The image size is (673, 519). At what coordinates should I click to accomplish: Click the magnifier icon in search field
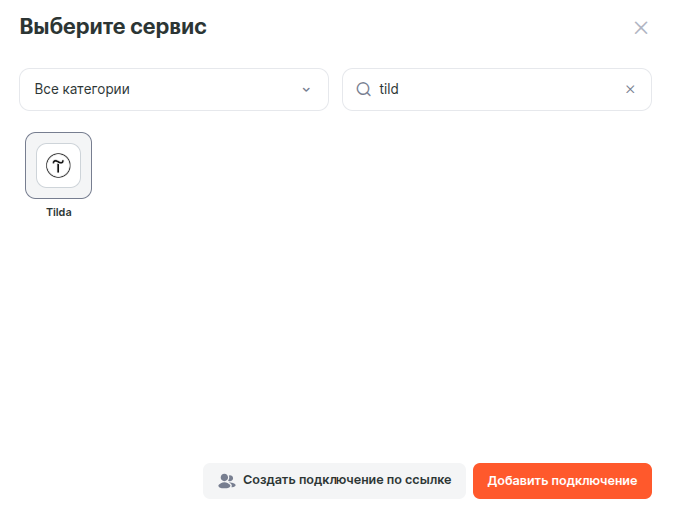pyautogui.click(x=363, y=89)
